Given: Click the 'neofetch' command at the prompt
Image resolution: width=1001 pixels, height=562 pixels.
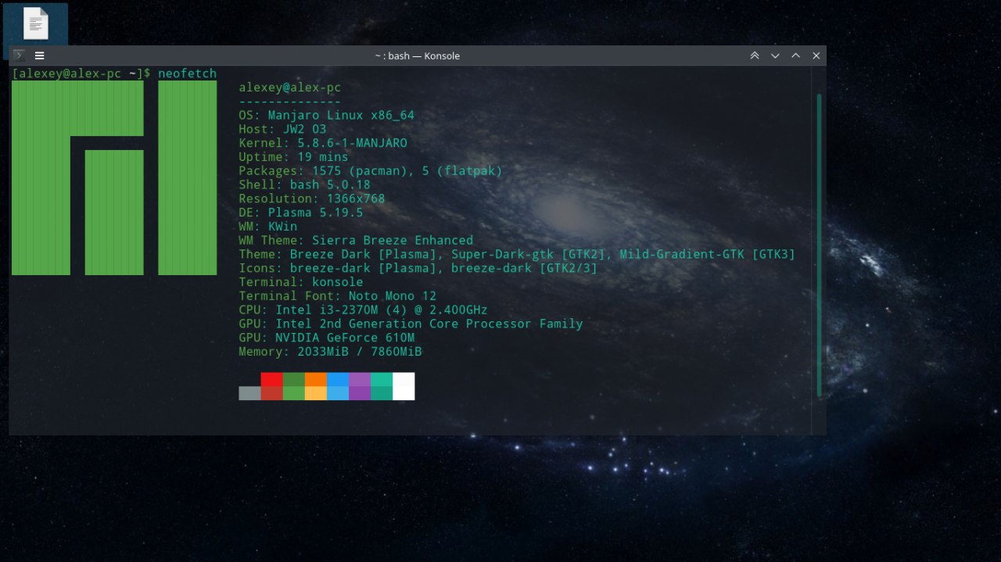Looking at the screenshot, I should 187,73.
